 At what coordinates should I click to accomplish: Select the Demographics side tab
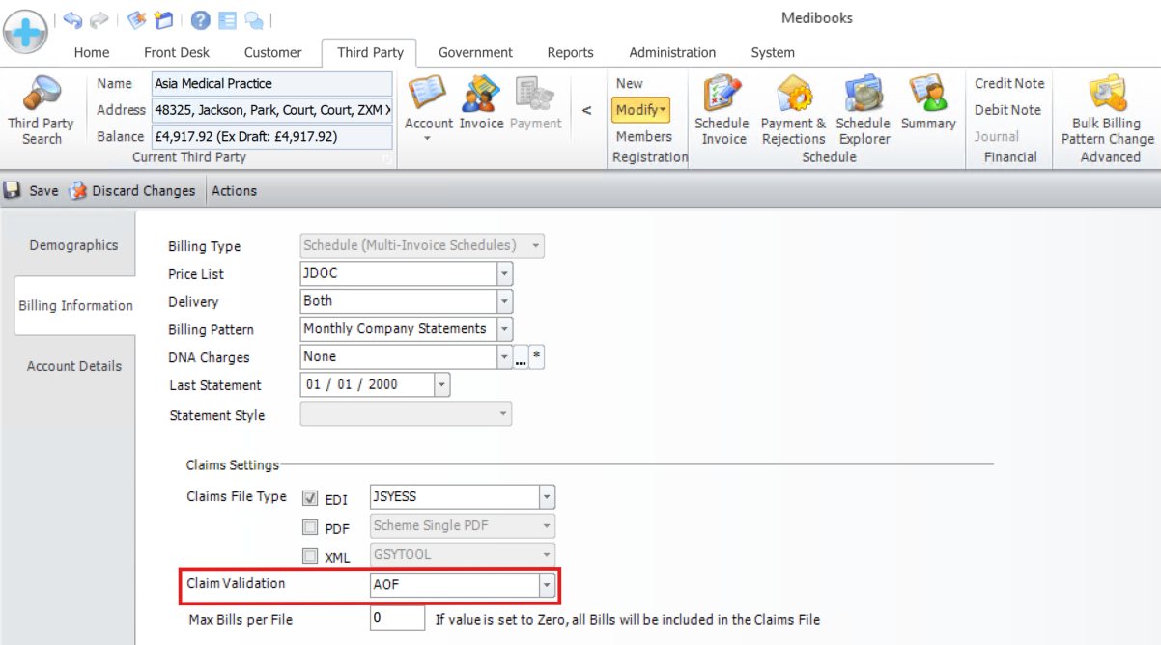click(x=73, y=245)
